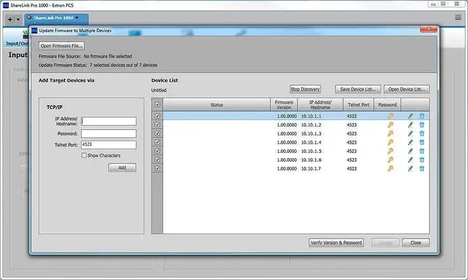
Task: Click the Stop Discovery button
Action: pos(305,89)
